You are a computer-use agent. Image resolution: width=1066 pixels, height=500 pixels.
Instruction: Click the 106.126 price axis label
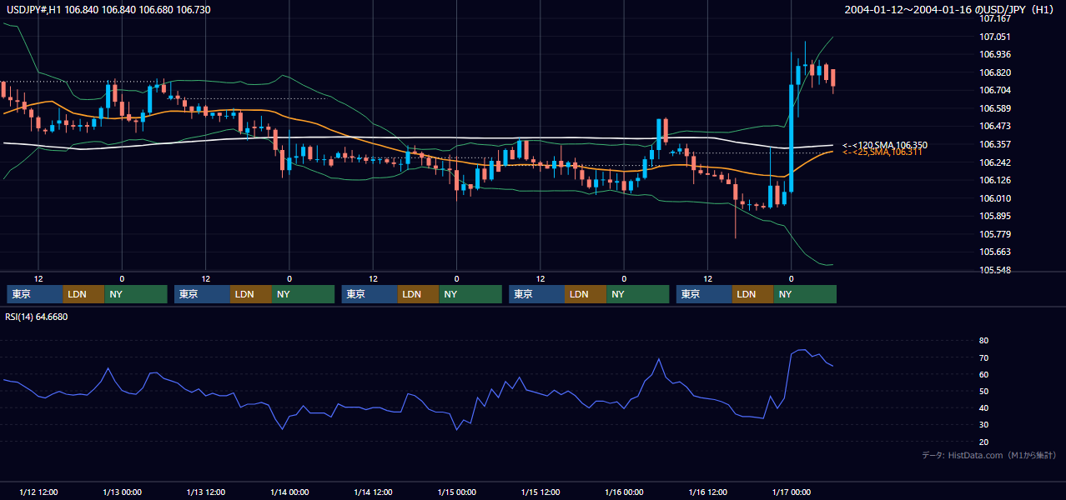(995, 180)
